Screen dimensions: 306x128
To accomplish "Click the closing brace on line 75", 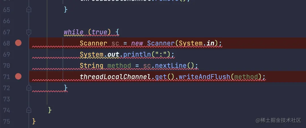I will [x=34, y=121].
